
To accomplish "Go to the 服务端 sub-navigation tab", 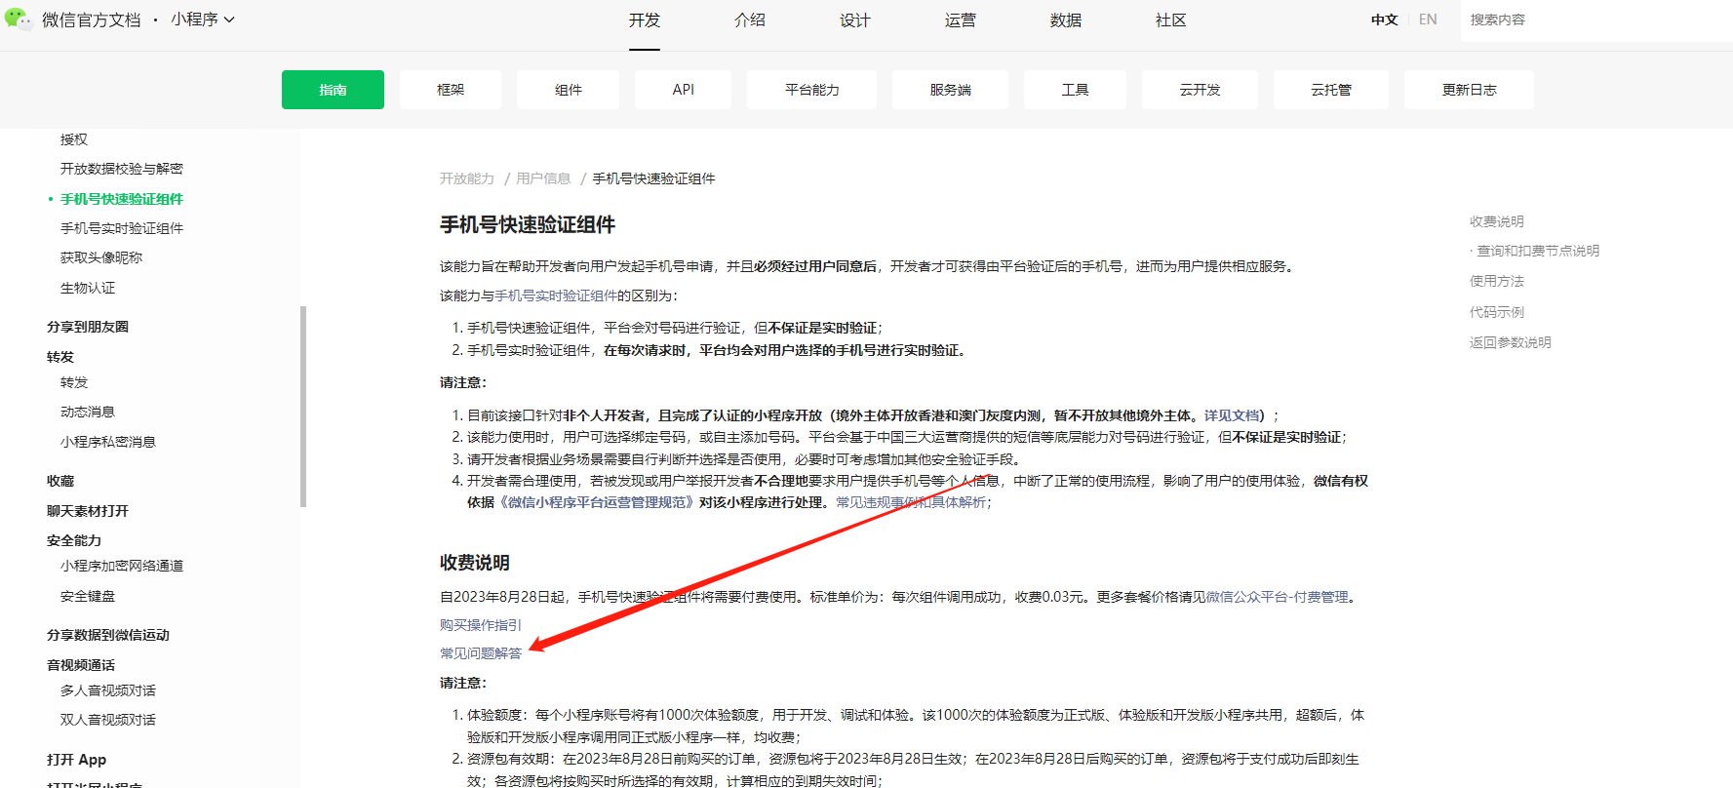I will (x=950, y=90).
